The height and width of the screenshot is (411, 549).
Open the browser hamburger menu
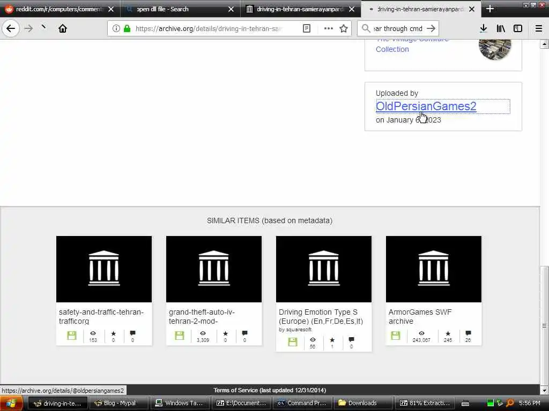point(538,29)
